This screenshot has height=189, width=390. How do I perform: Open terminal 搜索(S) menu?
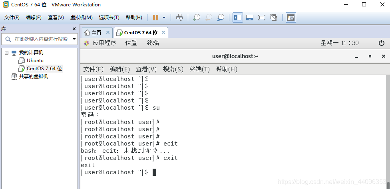[x=173, y=69]
